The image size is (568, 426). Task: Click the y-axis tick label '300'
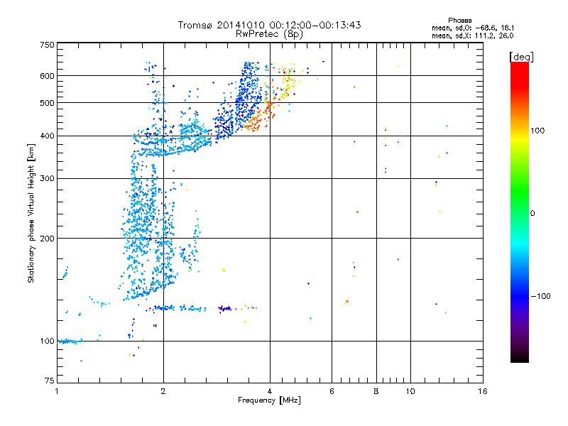coord(47,179)
